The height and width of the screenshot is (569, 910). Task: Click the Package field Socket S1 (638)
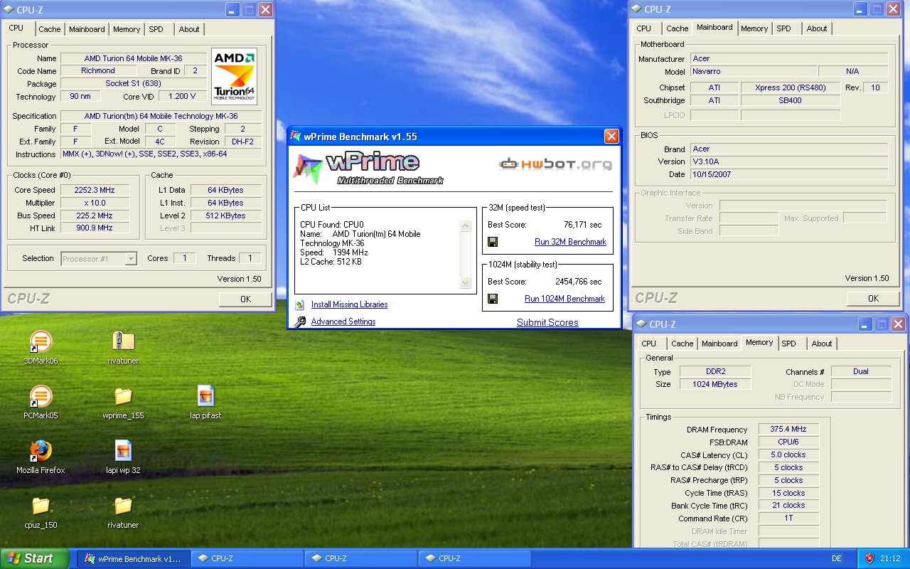click(134, 83)
